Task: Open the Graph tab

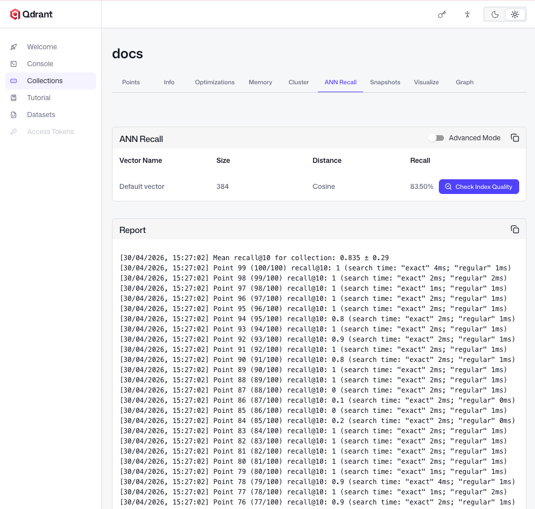Action: tap(464, 82)
